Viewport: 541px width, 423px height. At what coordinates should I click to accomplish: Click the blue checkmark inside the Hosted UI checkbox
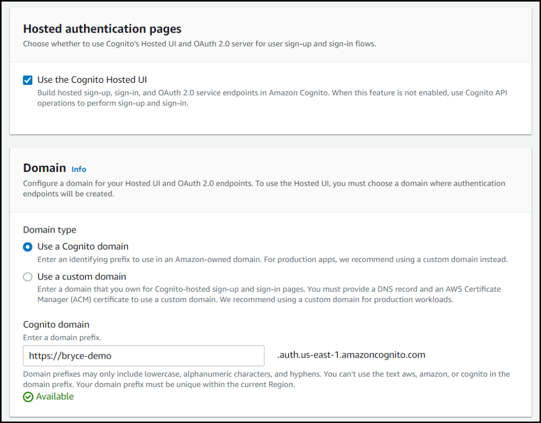[x=27, y=80]
